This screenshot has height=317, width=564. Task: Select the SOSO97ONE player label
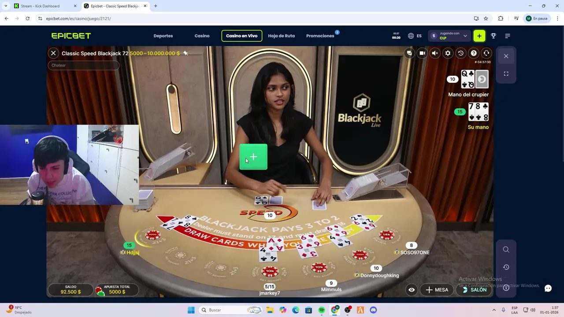415,253
